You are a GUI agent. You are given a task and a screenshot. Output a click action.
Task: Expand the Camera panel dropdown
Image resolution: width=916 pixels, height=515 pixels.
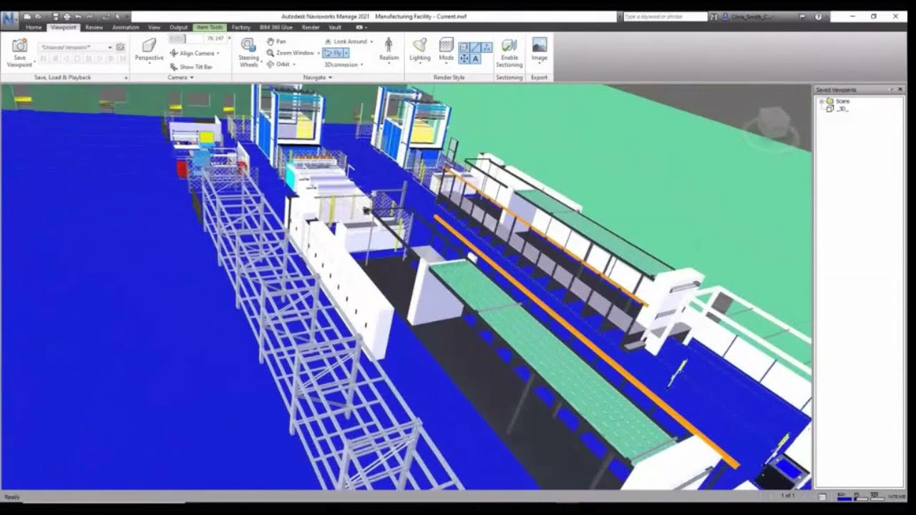(192, 77)
